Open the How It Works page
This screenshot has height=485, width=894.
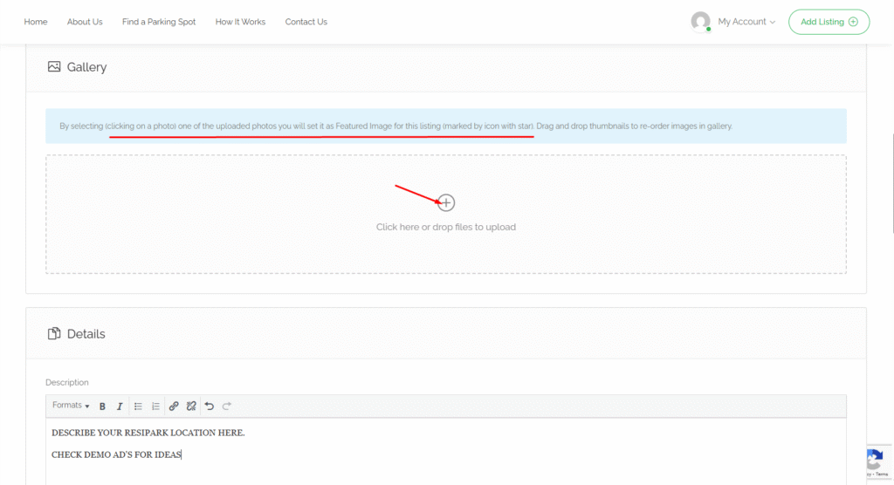coord(240,22)
